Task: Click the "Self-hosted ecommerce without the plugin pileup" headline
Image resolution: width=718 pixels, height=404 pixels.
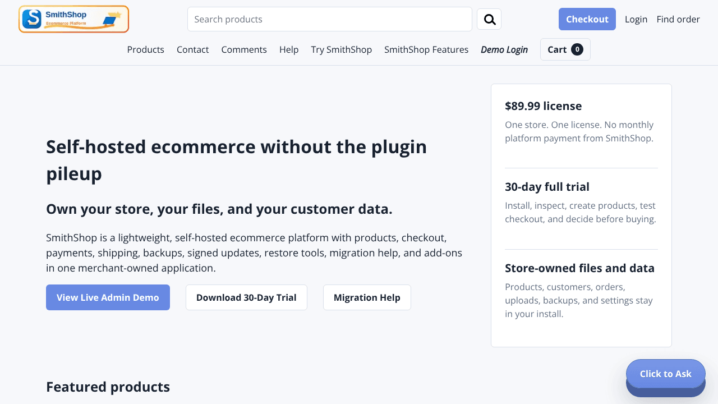Action: (236, 160)
